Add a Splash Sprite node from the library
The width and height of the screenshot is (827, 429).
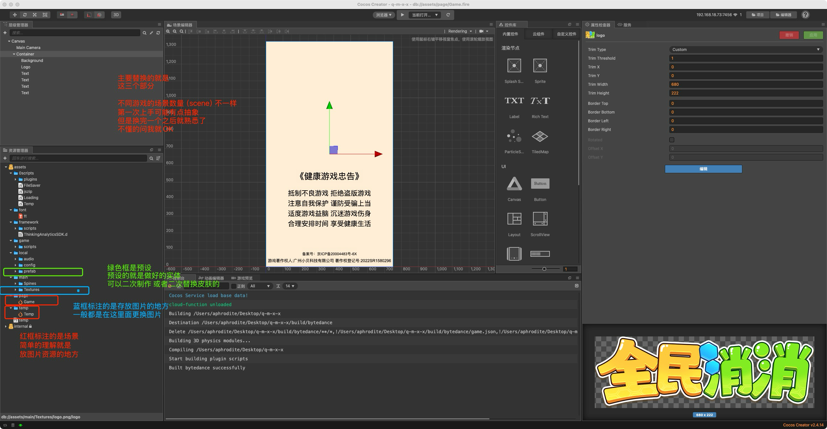coord(514,70)
